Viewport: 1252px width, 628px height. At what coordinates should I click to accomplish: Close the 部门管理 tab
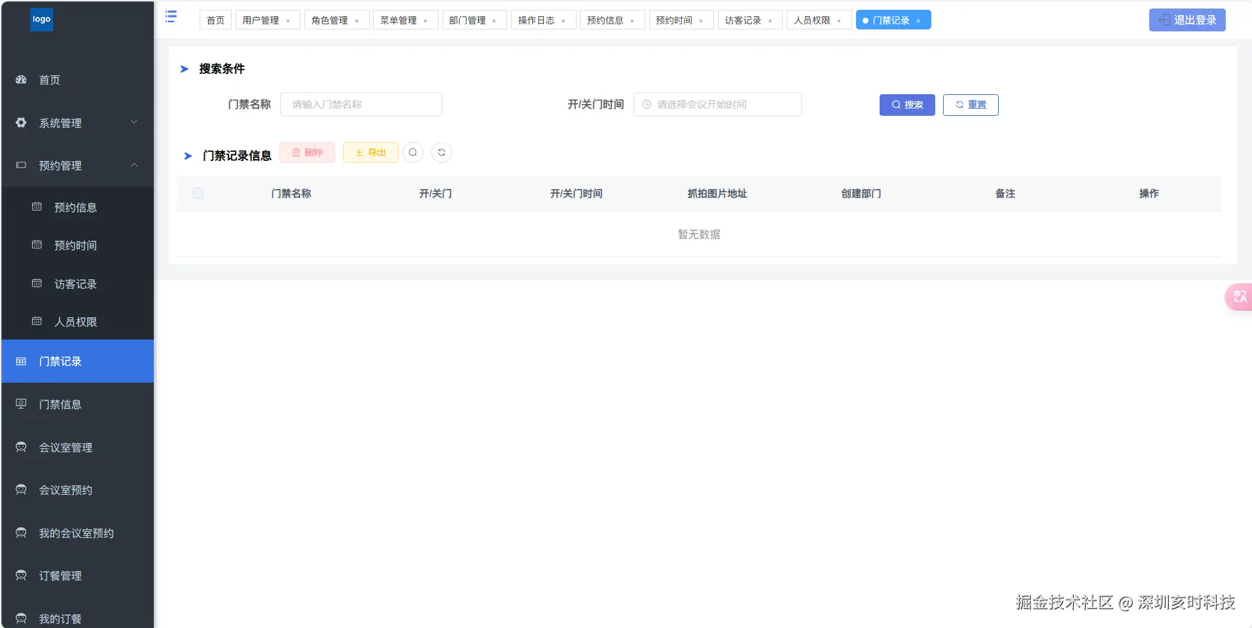click(494, 21)
